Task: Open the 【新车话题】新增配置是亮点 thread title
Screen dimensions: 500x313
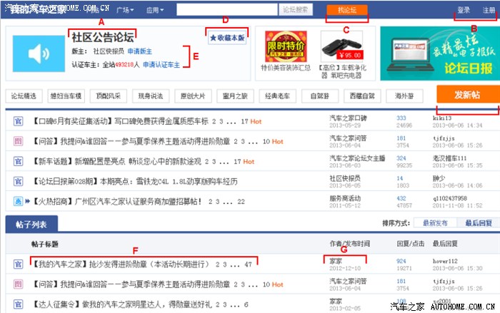Action: (117, 161)
